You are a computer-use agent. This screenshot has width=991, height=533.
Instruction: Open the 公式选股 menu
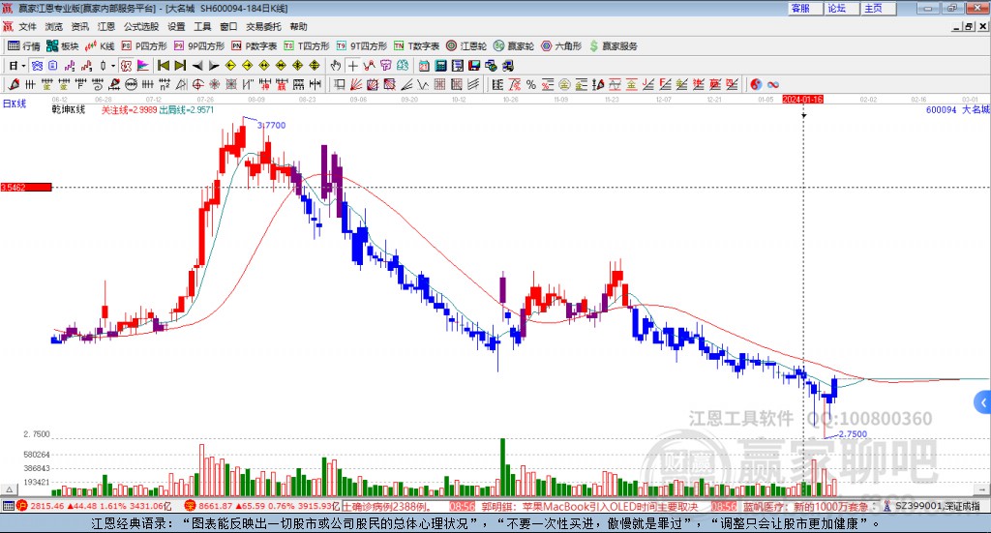point(141,26)
